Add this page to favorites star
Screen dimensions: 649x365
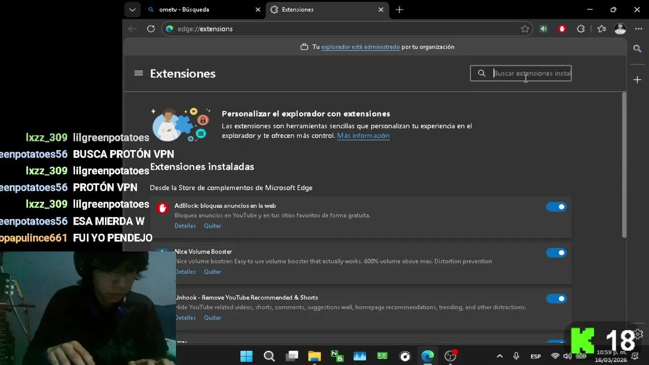tap(525, 29)
